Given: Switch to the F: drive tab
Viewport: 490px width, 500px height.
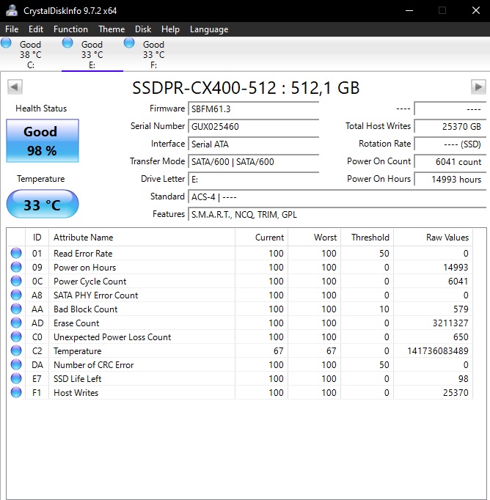Looking at the screenshot, I should tap(153, 54).
